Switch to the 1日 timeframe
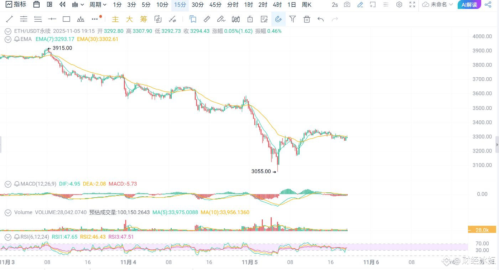 291,5
